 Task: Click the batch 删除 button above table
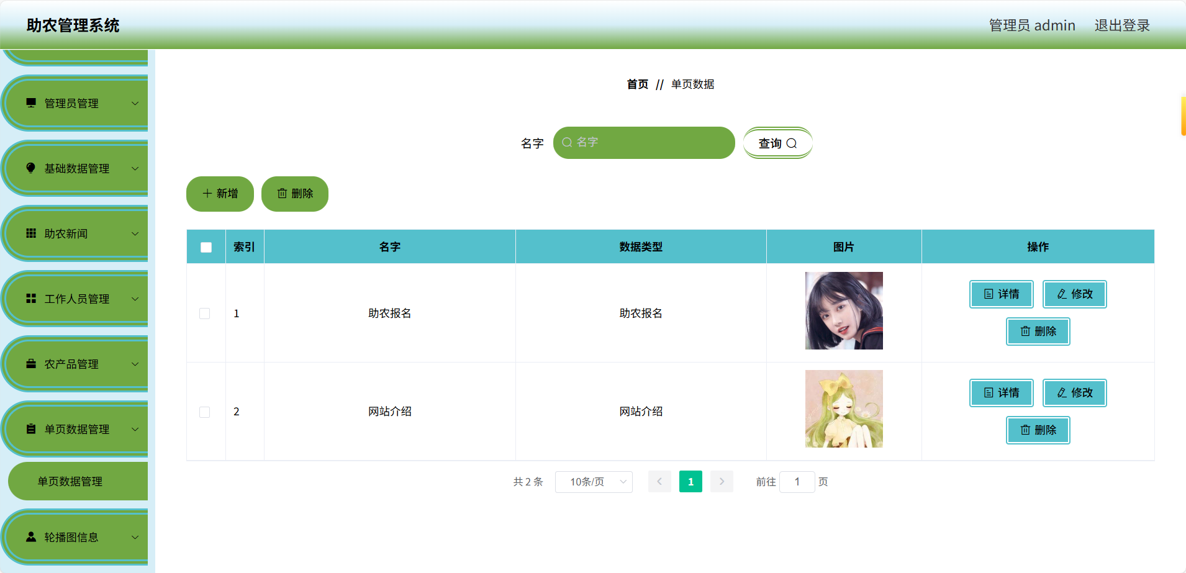[x=295, y=194]
